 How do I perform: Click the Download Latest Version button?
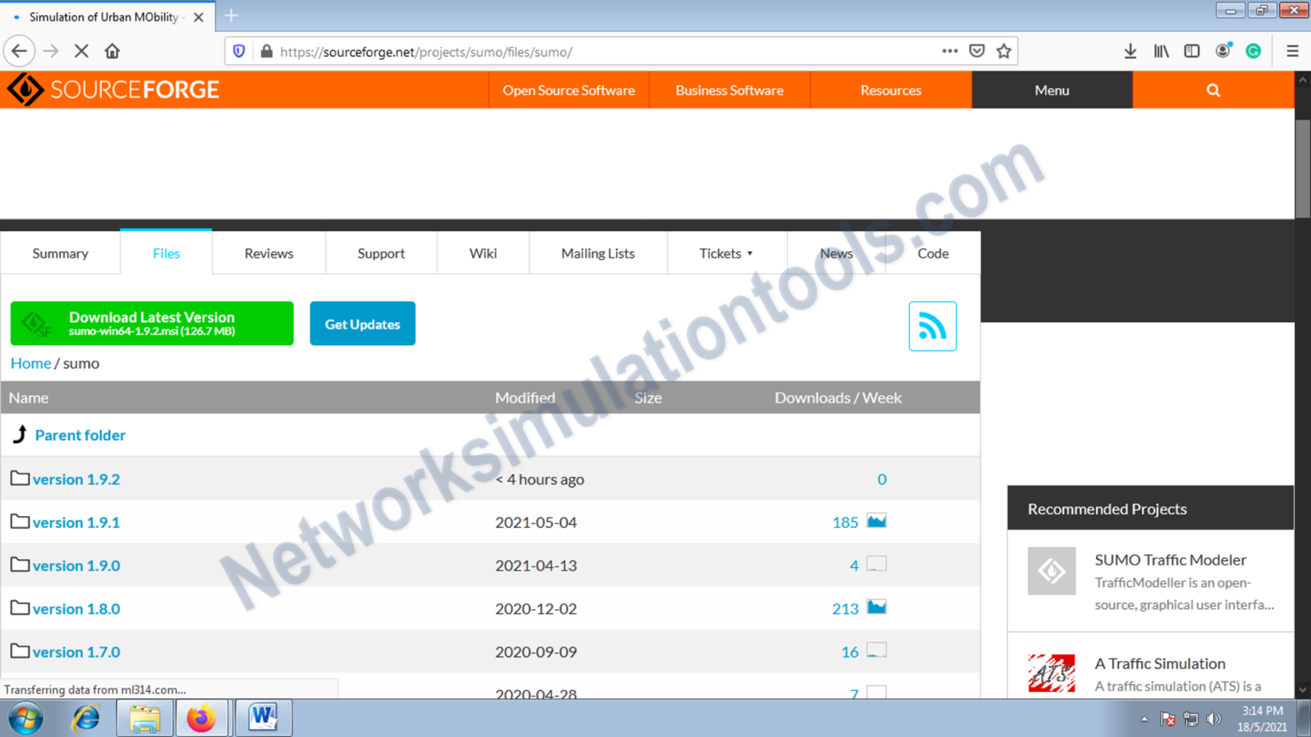[152, 323]
